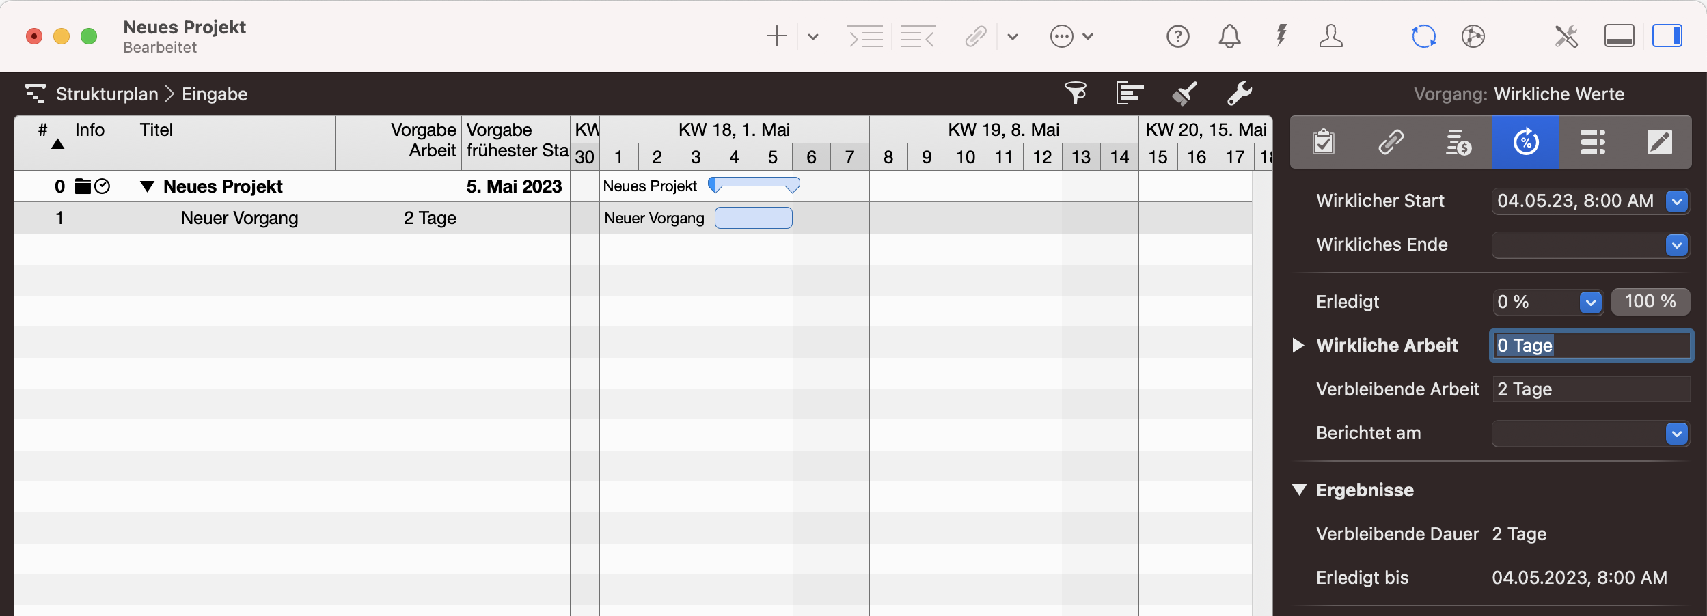Switch to the clipboard checkmark inspector tab

point(1324,142)
